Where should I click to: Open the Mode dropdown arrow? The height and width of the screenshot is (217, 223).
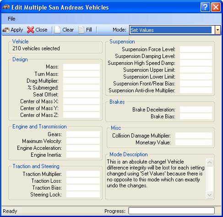[218, 30]
